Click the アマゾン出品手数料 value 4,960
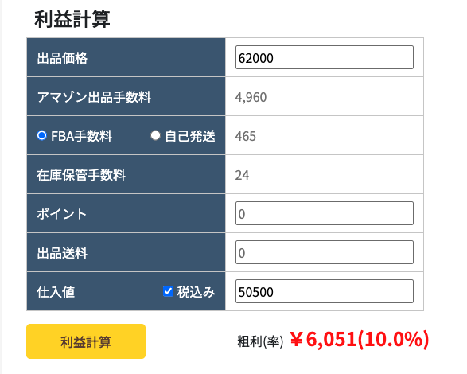This screenshot has height=374, width=467. point(251,97)
